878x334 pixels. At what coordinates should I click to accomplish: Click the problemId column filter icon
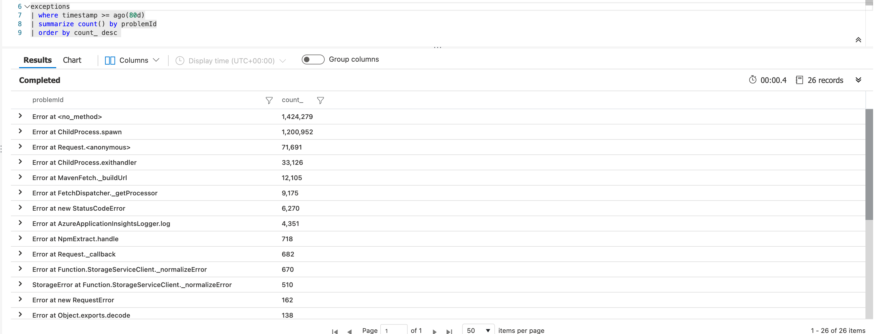tap(269, 100)
